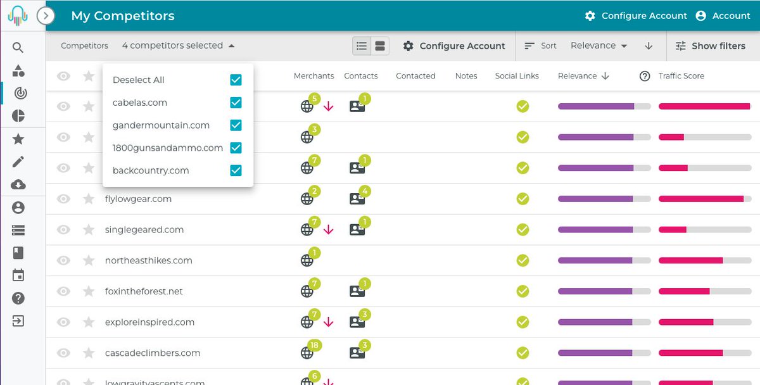Open the favorites star icon in sidebar
Image resolution: width=760 pixels, height=385 pixels.
18,139
